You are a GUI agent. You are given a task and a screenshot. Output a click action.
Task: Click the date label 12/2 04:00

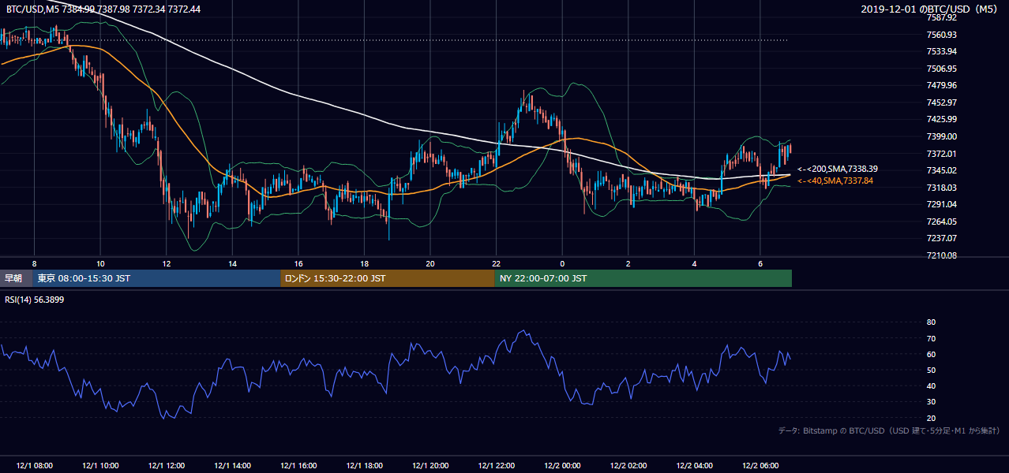[694, 466]
